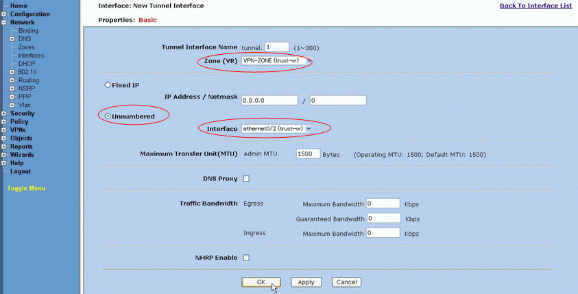The height and width of the screenshot is (294, 578).
Task: Expand the Vlan submenu
Action: 12,106
